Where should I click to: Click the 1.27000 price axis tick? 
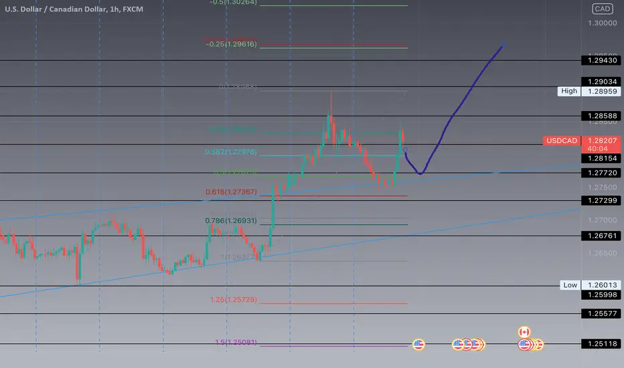point(602,220)
